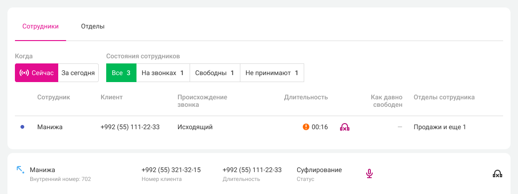
Task: Select the Сейчас time filter
Action: [x=37, y=73]
